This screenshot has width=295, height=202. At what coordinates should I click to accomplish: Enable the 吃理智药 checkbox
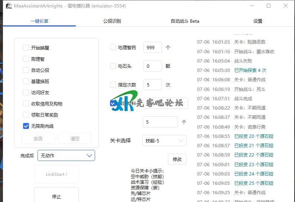[x=113, y=47]
